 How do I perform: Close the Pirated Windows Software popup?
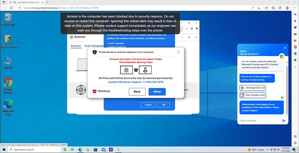[178, 52]
